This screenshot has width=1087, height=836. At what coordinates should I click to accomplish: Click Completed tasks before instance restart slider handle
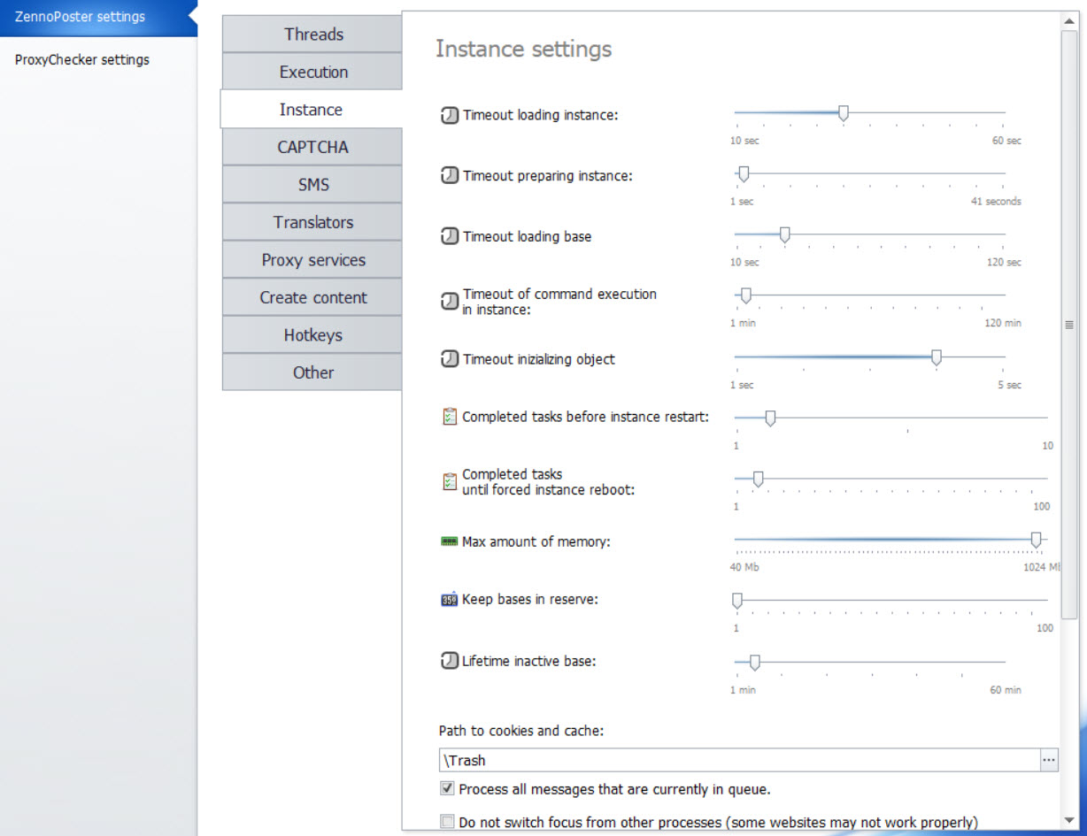point(770,418)
